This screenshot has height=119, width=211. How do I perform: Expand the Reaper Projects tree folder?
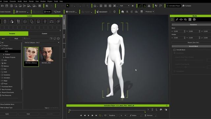point(4,57)
